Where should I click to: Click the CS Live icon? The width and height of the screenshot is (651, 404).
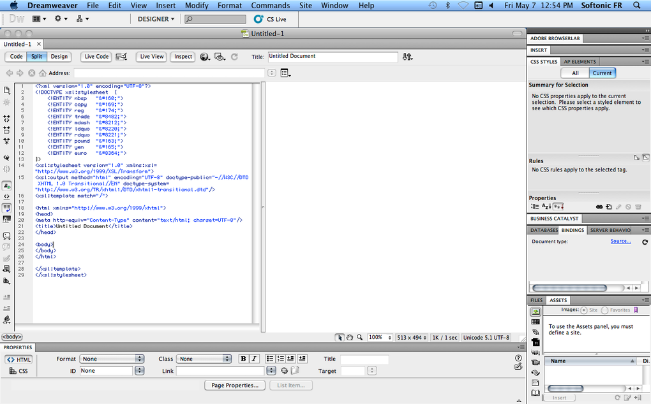(x=258, y=19)
